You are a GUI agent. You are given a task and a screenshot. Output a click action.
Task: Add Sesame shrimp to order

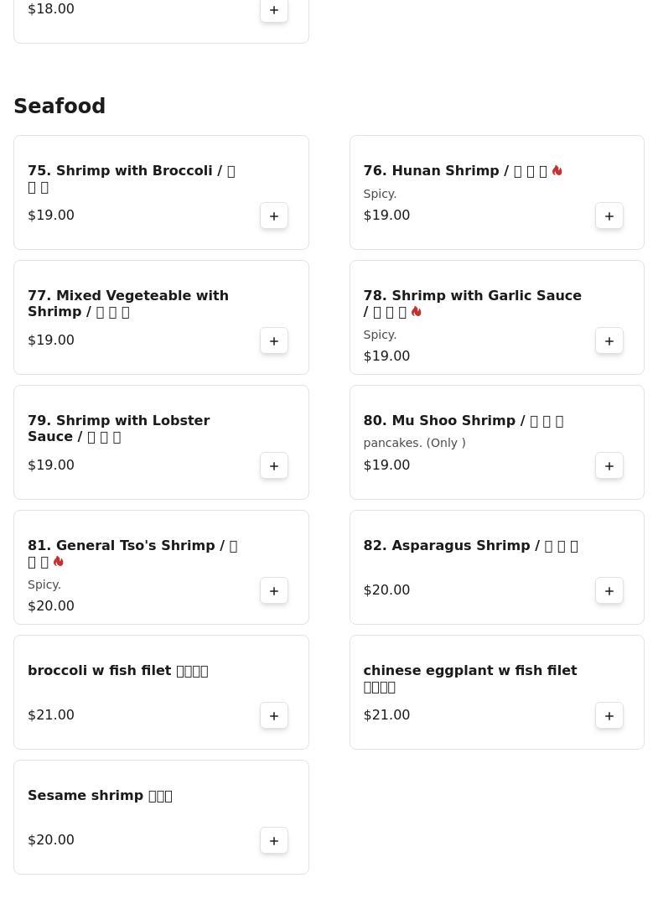pos(274,841)
